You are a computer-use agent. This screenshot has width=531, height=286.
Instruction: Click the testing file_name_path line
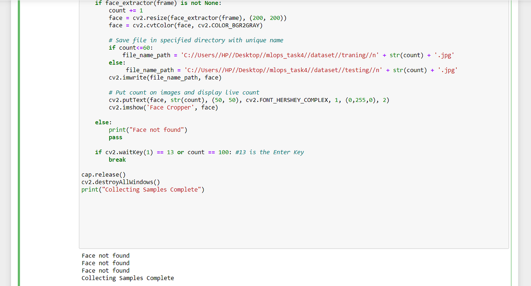pos(292,70)
